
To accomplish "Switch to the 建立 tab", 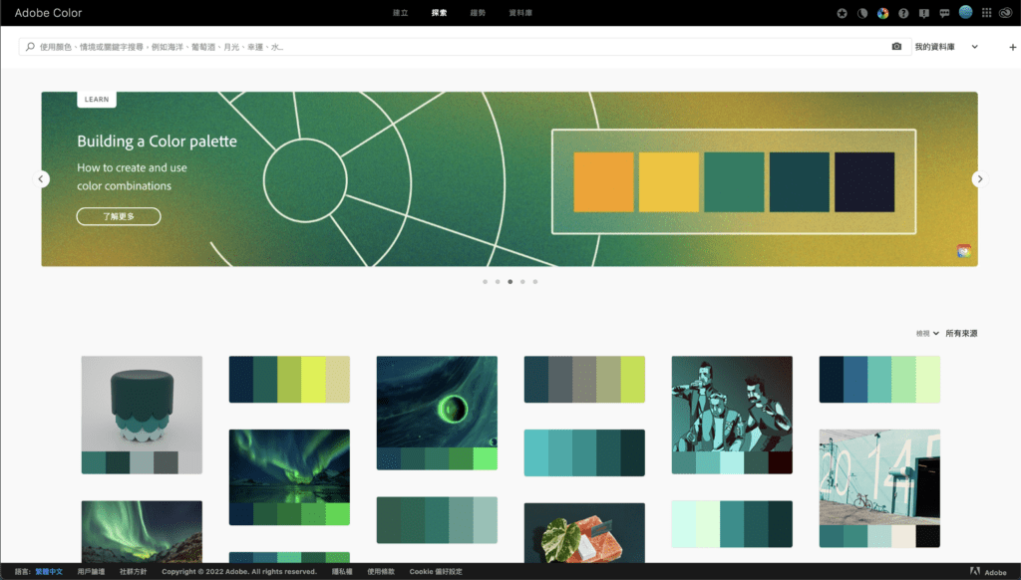I will pos(400,13).
